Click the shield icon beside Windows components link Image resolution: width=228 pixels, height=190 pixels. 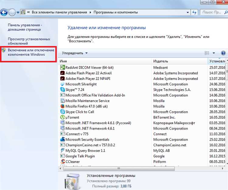click(x=4, y=50)
